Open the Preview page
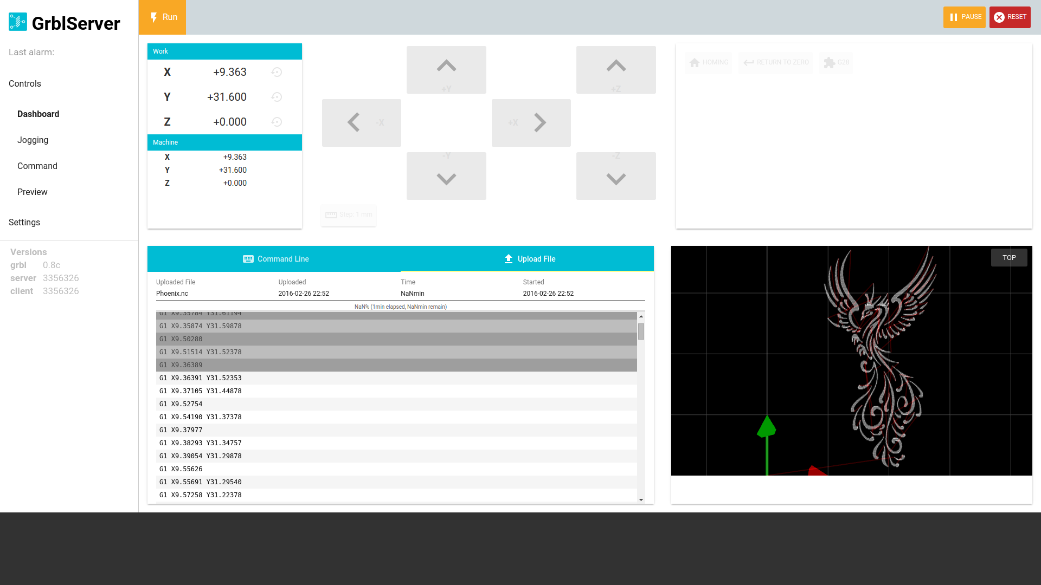The width and height of the screenshot is (1041, 585). 33,192
